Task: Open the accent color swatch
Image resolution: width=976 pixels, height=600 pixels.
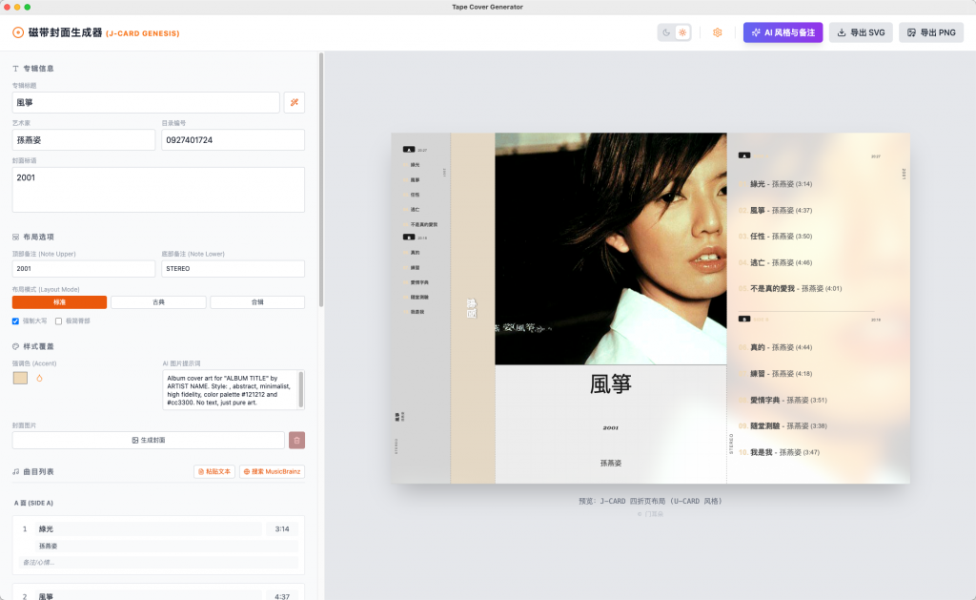Action: tap(20, 378)
